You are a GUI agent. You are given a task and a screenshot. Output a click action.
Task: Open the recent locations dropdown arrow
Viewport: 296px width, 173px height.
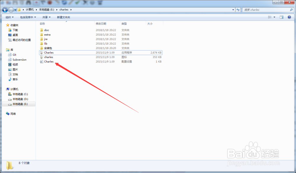(x=15, y=10)
